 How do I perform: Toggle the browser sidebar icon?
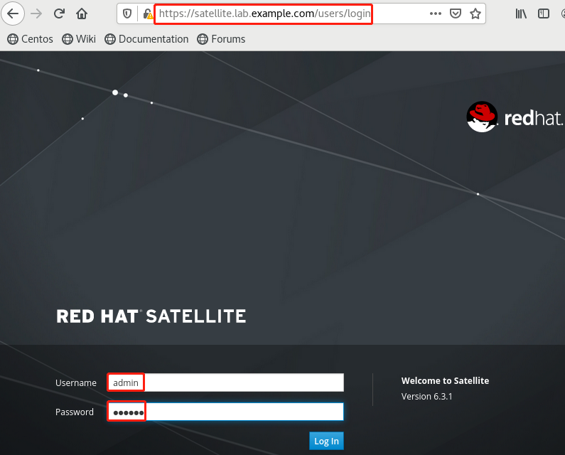point(544,14)
